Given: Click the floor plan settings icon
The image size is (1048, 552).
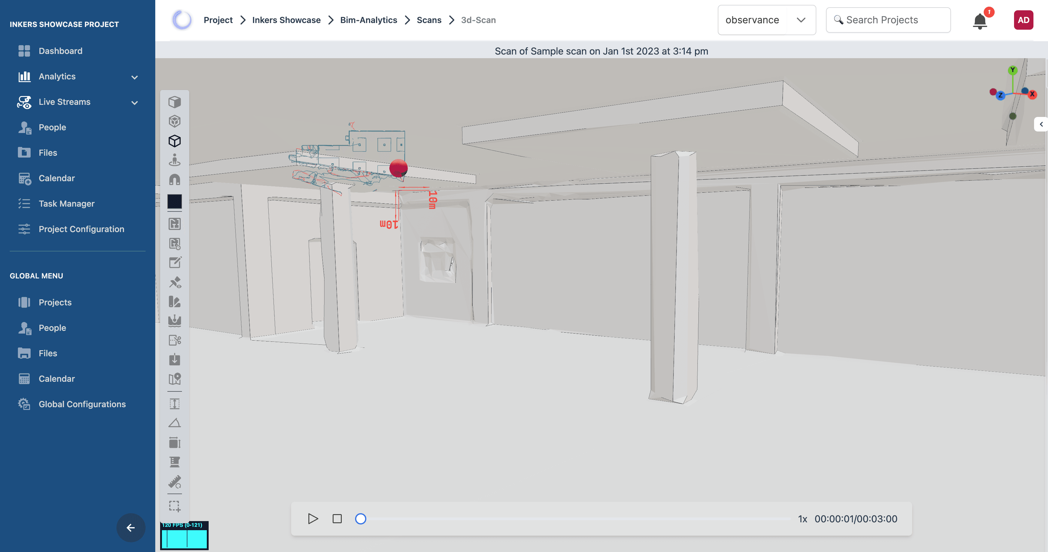Looking at the screenshot, I should coord(175,244).
